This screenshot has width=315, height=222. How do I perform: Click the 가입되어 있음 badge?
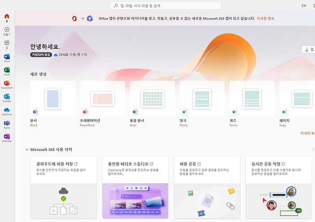point(41,55)
